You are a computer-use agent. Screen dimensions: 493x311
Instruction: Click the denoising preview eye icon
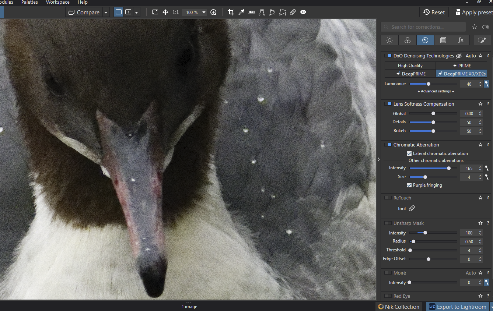(x=459, y=56)
